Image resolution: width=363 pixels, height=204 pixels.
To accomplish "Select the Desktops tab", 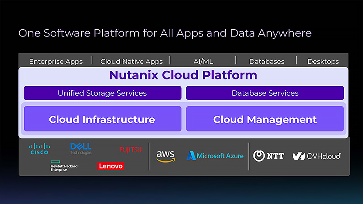I will click(x=323, y=61).
